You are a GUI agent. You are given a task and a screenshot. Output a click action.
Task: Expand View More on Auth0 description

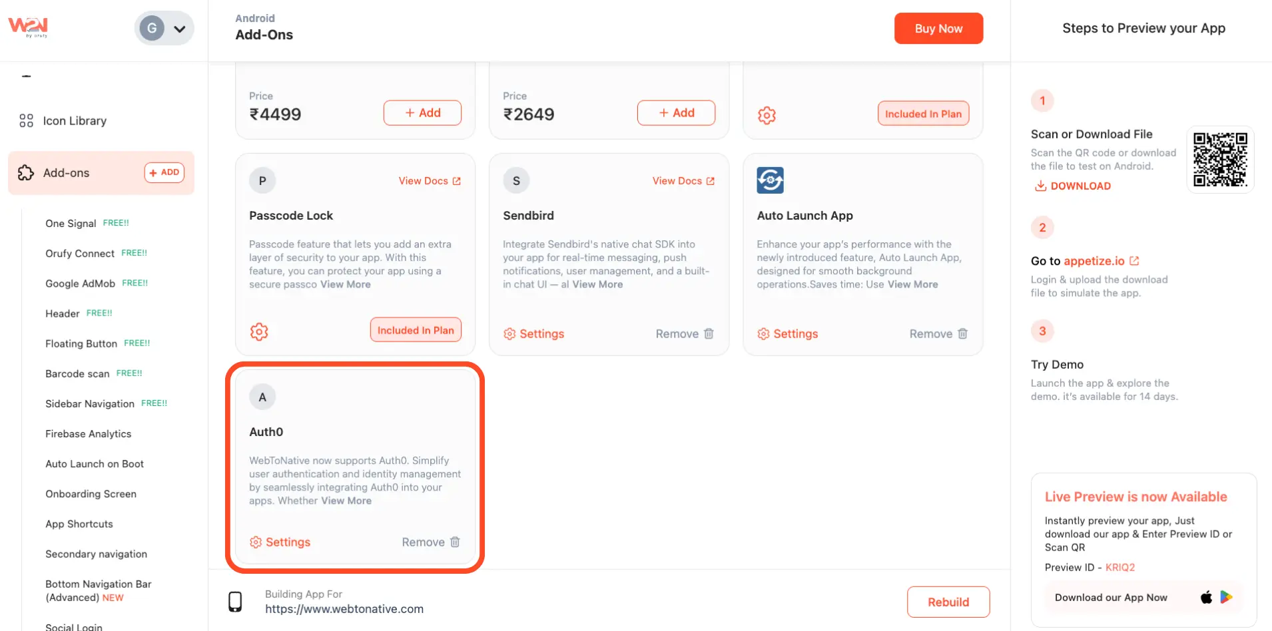point(346,501)
